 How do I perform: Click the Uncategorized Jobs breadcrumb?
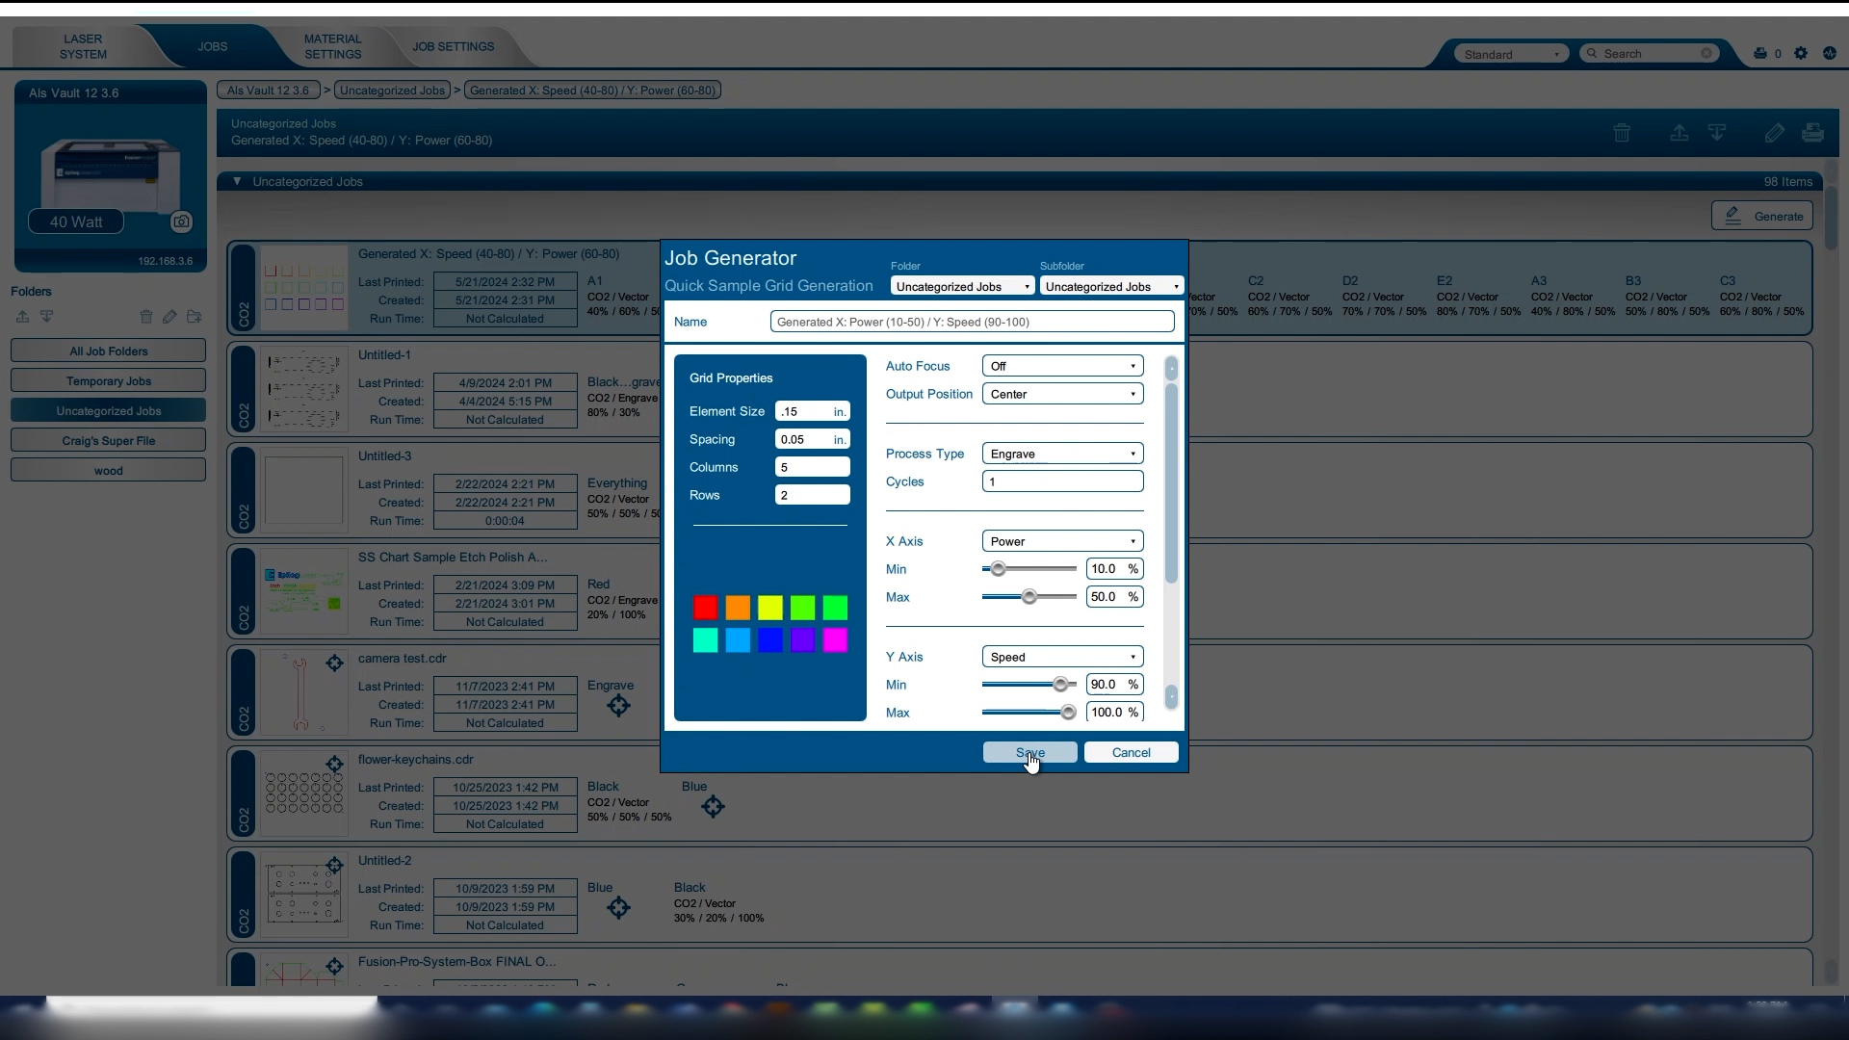[393, 91]
